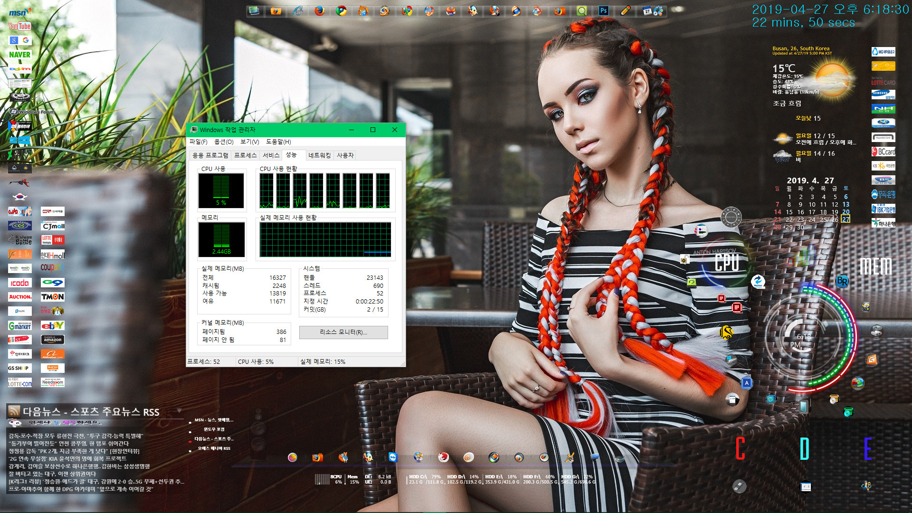Open the GS SHOP shortcut icon

click(x=20, y=368)
